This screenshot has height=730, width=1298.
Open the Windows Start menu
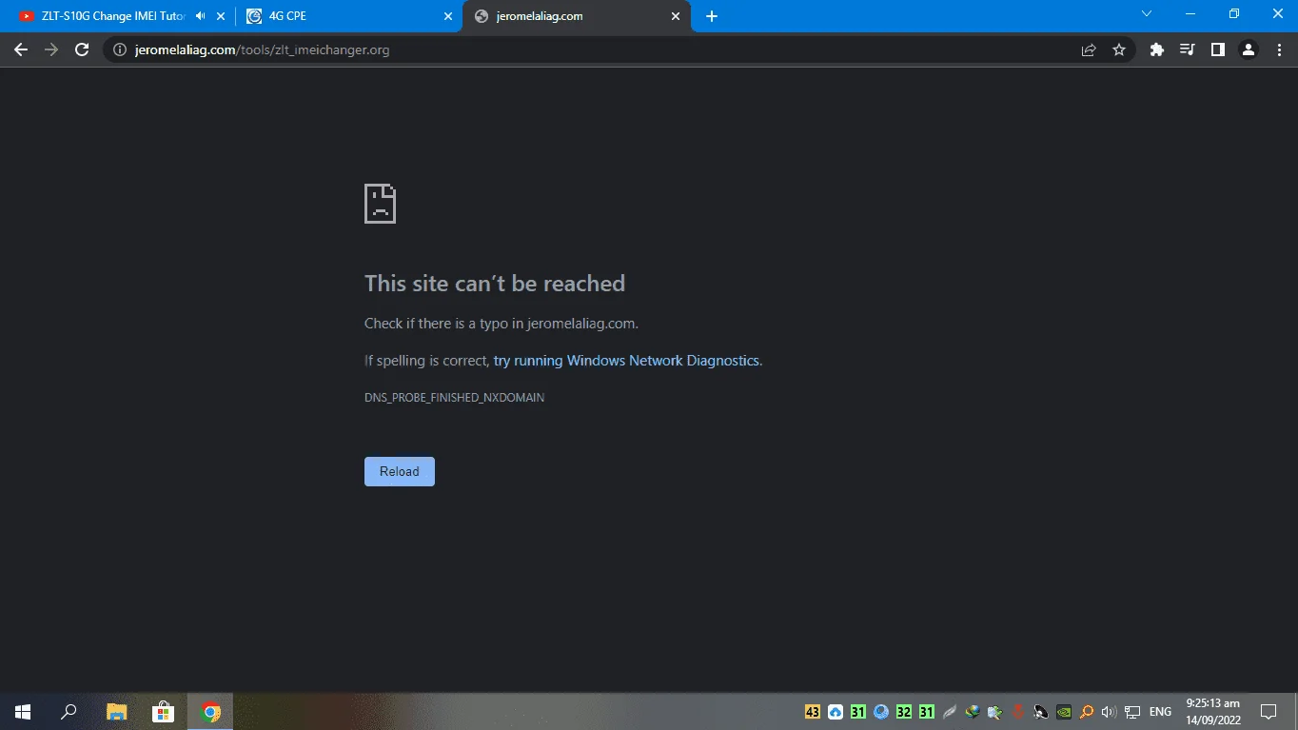[23, 712]
